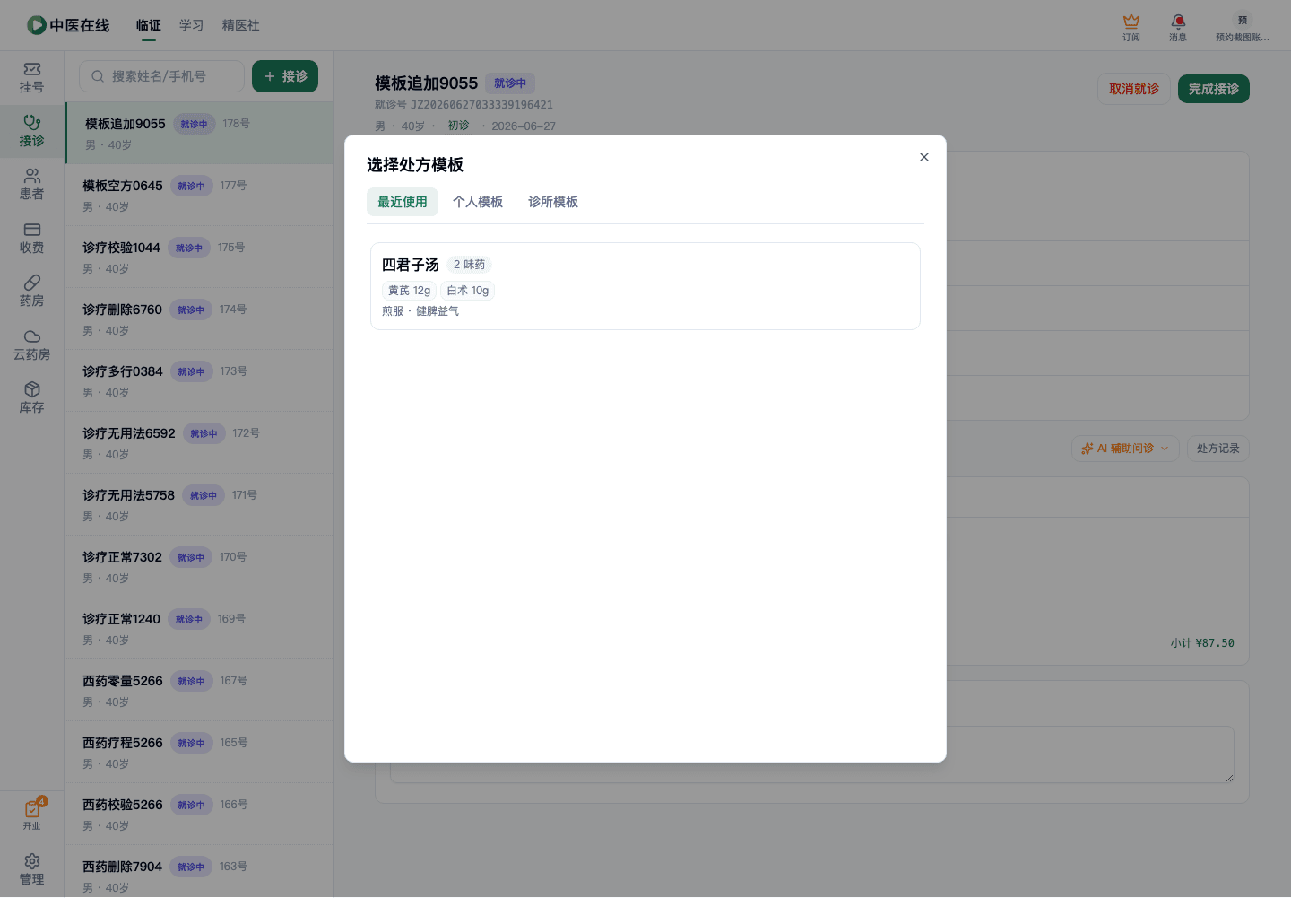Open the 处方记录 button
Image resolution: width=1291 pixels, height=898 pixels.
click(1217, 449)
